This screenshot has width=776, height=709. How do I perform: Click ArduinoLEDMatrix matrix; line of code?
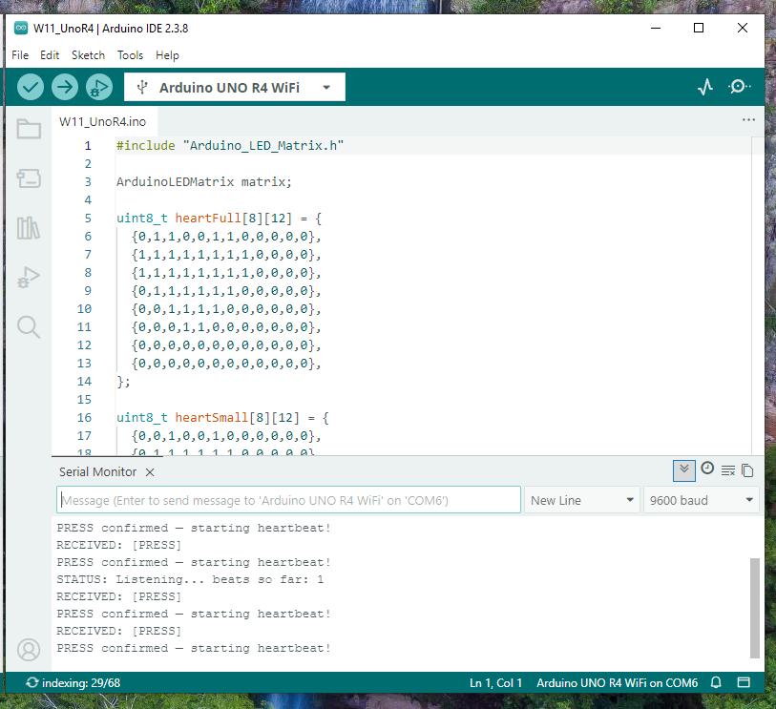pyautogui.click(x=204, y=181)
